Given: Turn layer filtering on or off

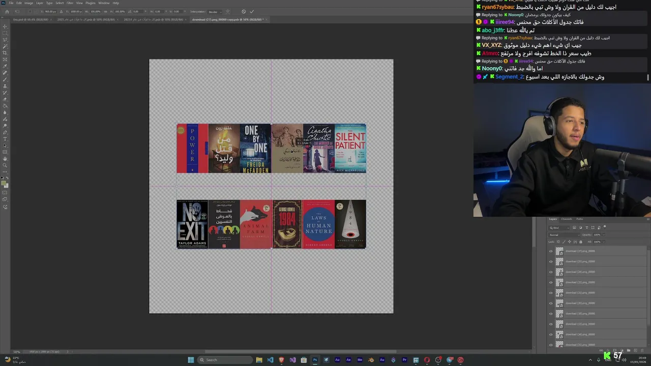Looking at the screenshot, I should 605,227.
